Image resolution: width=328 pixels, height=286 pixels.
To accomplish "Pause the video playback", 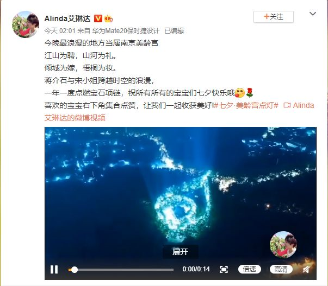I will click(x=54, y=269).
